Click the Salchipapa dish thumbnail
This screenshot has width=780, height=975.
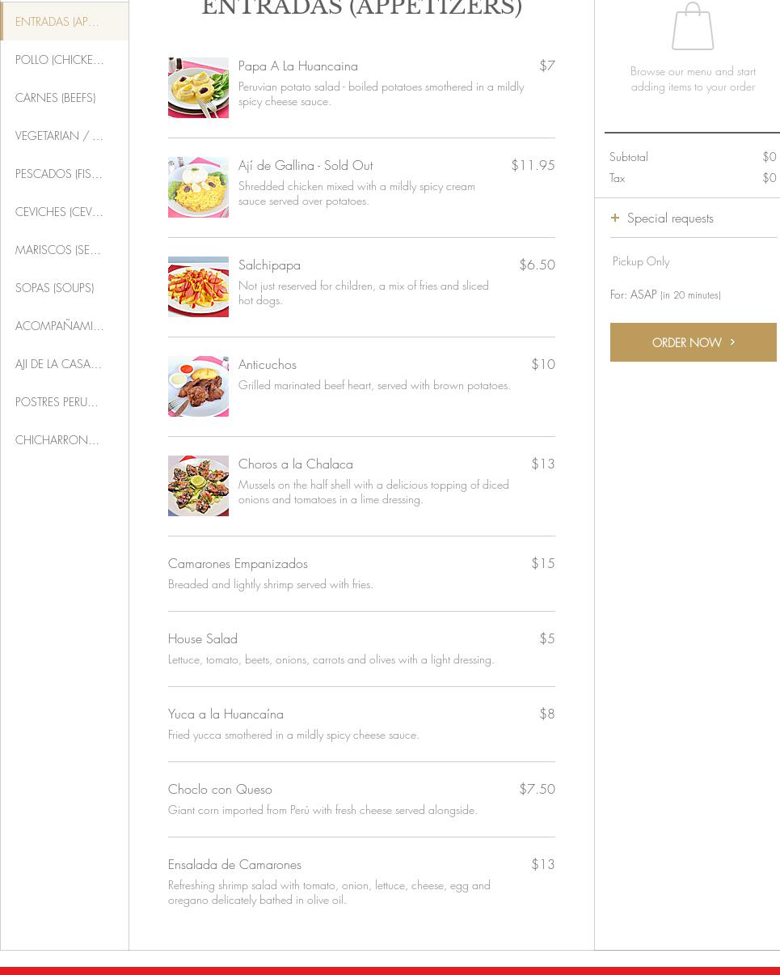198,286
